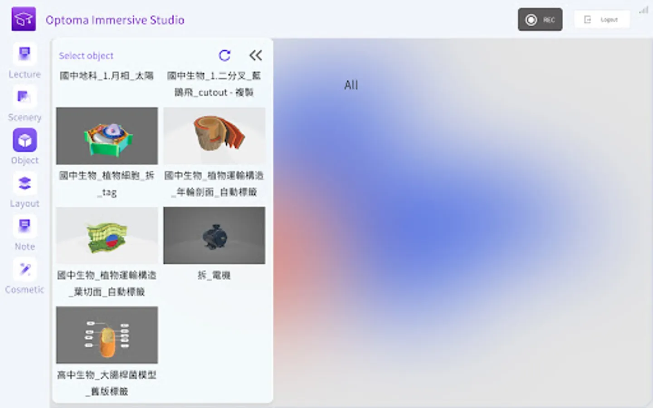Select the 月相_太陽 moon phase object name
653x408 pixels.
(x=107, y=76)
